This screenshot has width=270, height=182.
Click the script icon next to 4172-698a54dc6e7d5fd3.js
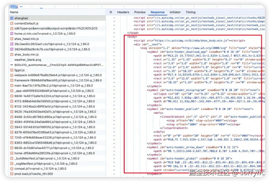coord(12,101)
